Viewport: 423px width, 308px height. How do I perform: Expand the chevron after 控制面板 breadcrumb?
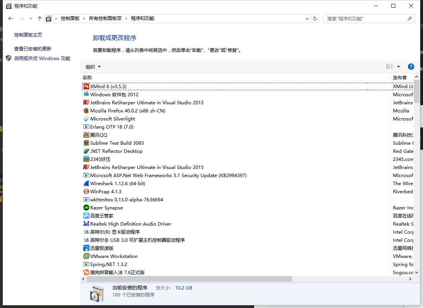[x=84, y=18]
